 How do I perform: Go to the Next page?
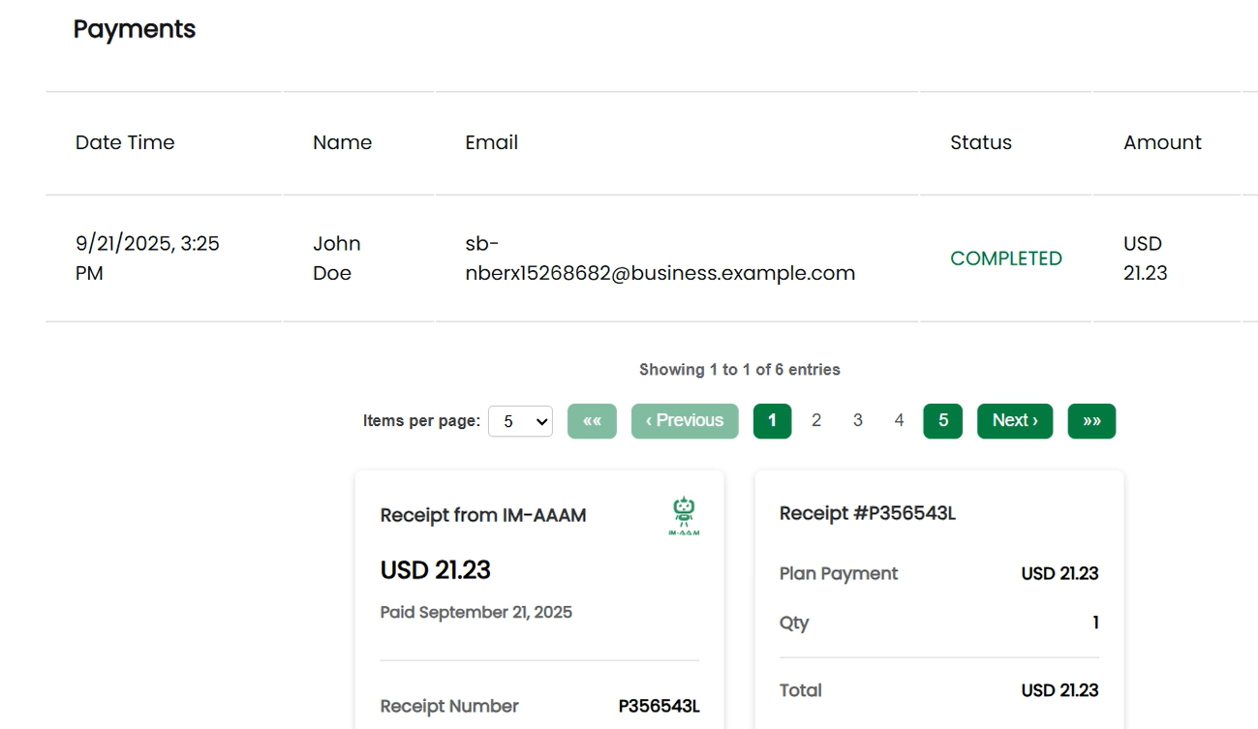click(1014, 421)
